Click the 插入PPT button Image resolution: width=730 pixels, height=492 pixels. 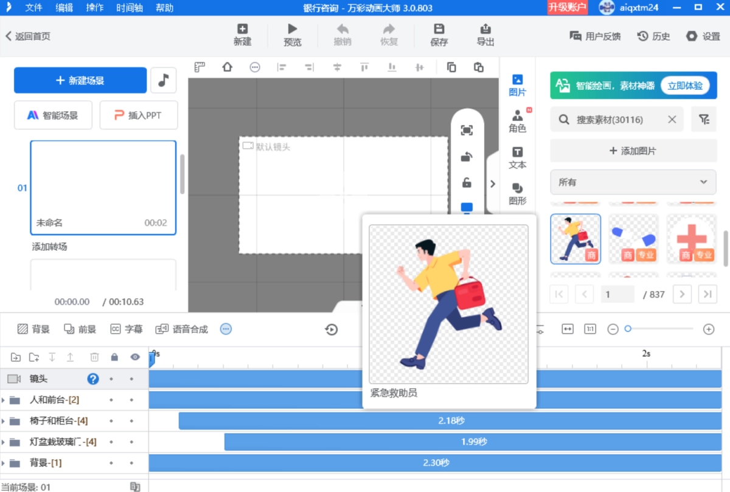coord(139,115)
